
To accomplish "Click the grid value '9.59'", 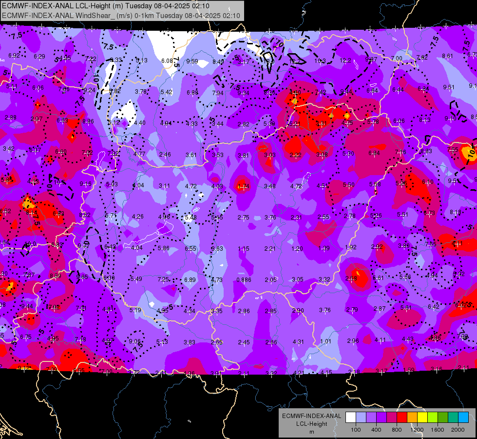I will (x=192, y=61).
